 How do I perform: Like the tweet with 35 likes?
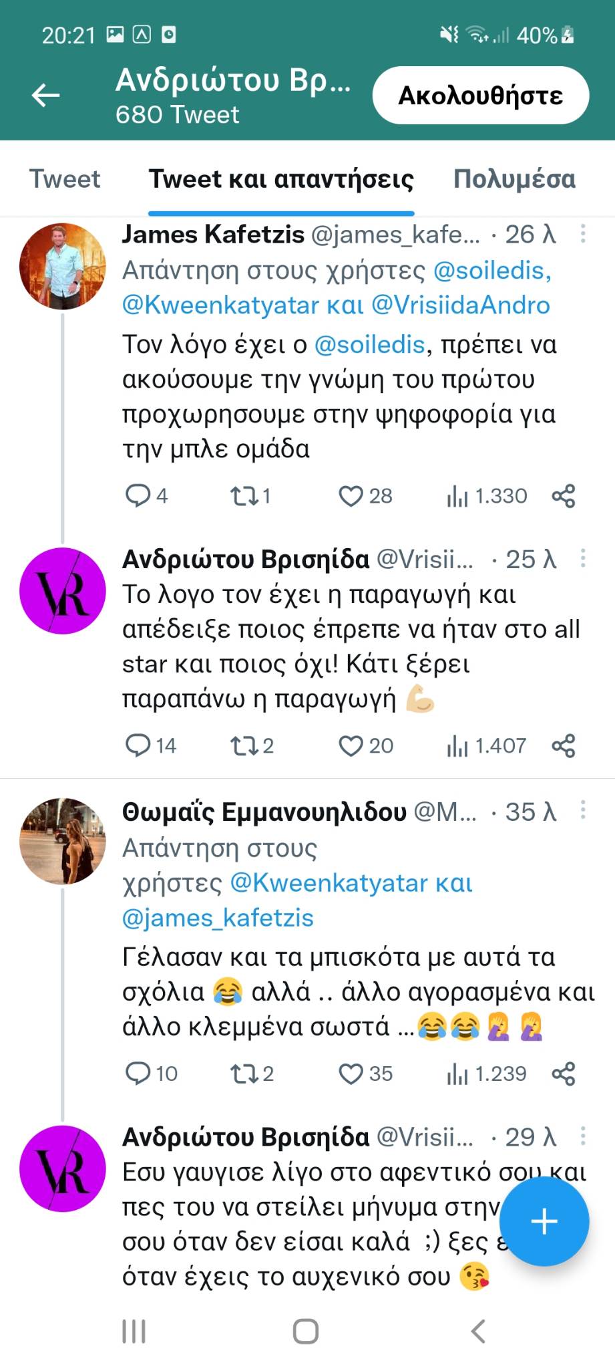pyautogui.click(x=351, y=1074)
